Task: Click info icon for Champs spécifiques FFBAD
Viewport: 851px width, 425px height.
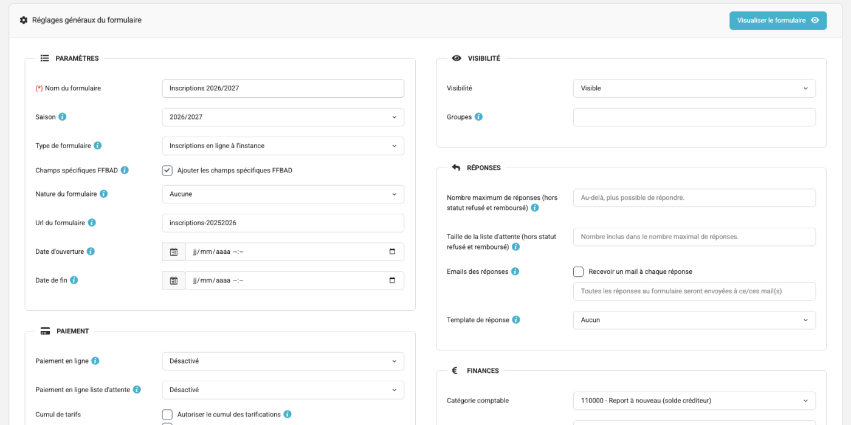Action: [x=125, y=171]
